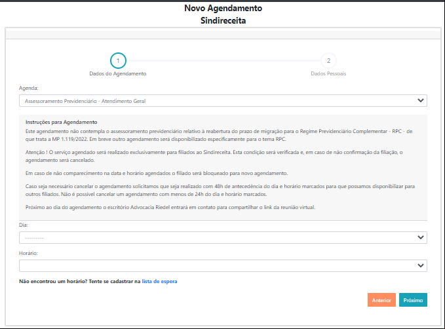Screen dimensions: 445x329
Task: Click the Anterior button
Action: coord(381,300)
